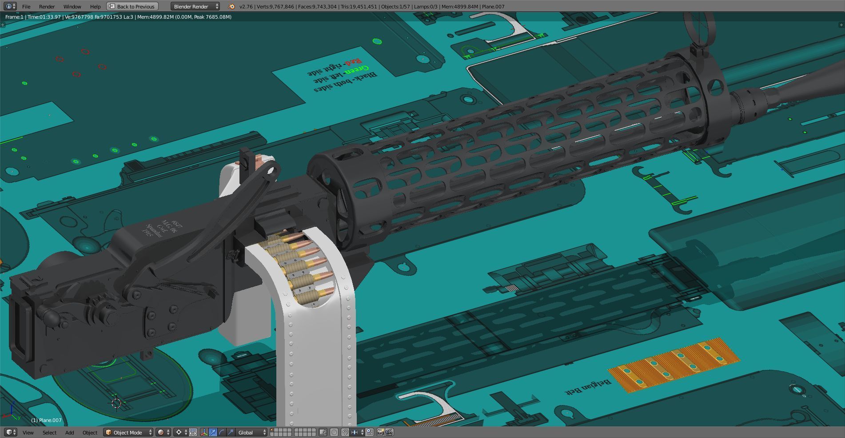
Task: Open the Render menu in the top bar
Action: coord(46,6)
